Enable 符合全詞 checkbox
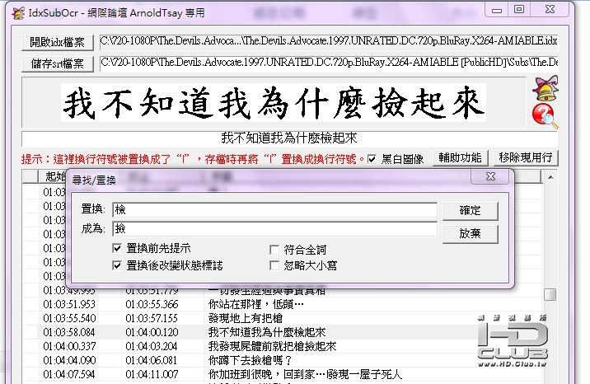Viewport: 590px width, 384px height. coord(274,250)
